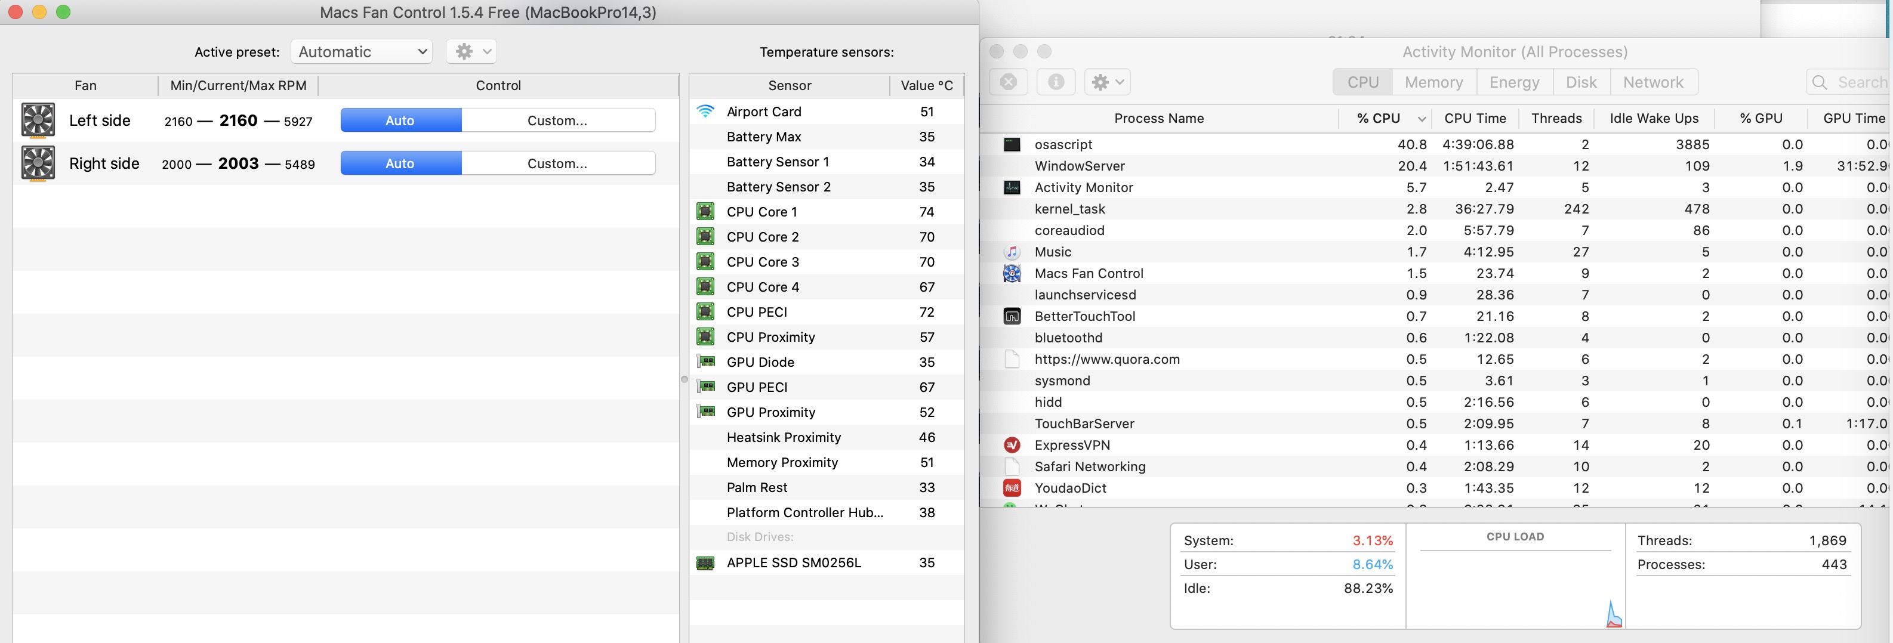Select the YoudaoDict process icon

1012,488
